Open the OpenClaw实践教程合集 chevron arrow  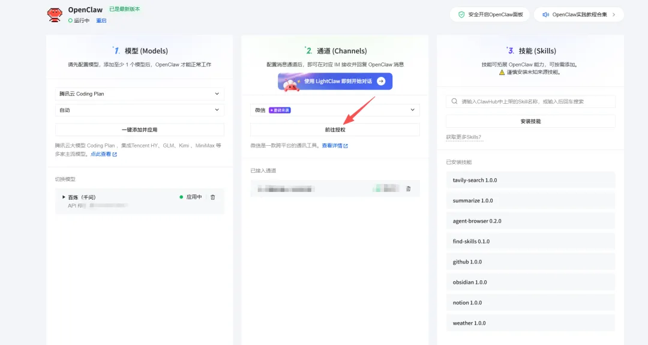[614, 14]
